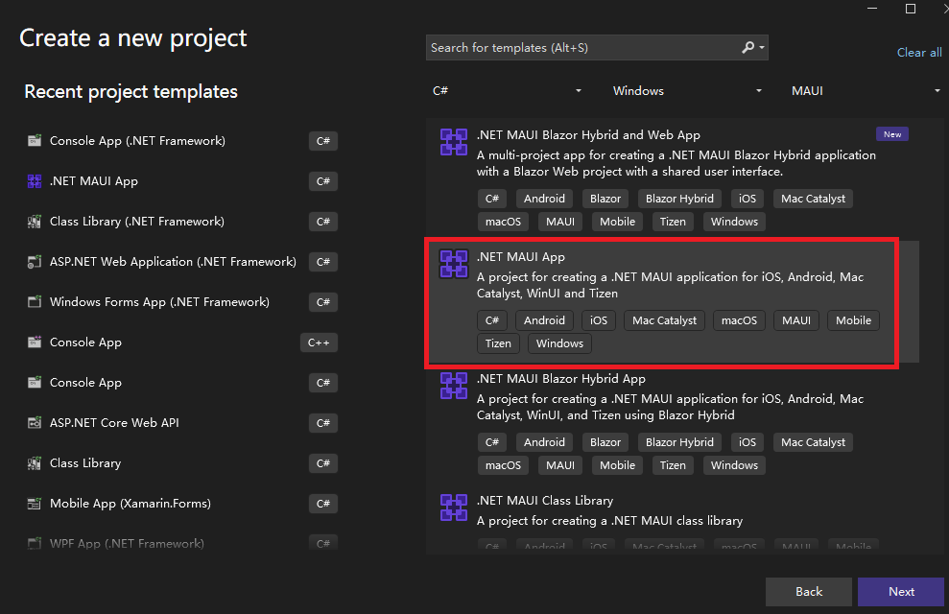The image size is (949, 614).
Task: Click the Windows Forms App (.NET Framework) icon
Action: tap(35, 302)
